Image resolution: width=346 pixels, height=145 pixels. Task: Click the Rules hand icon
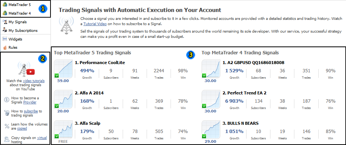(x=5, y=47)
